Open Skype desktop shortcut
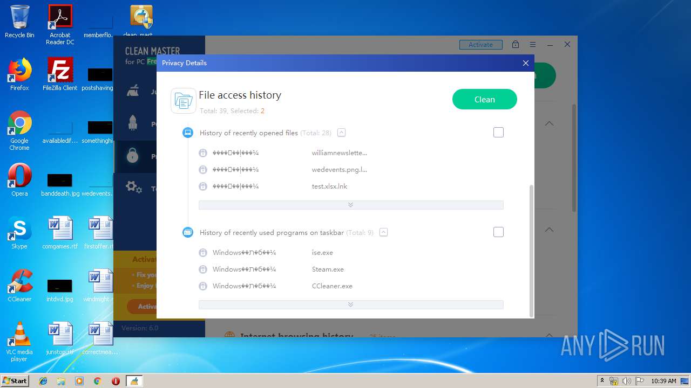 pyautogui.click(x=19, y=233)
